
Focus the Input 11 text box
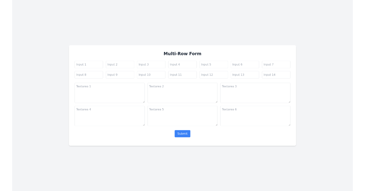point(182,75)
